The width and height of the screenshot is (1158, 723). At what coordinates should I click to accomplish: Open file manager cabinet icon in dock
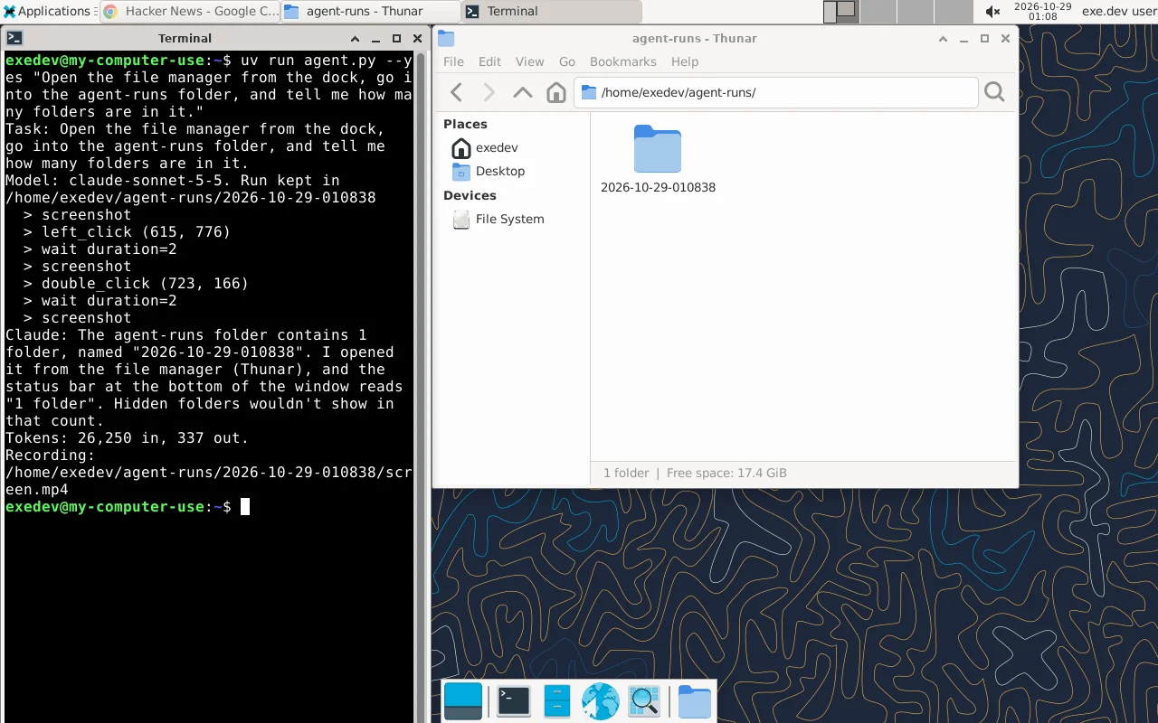point(557,701)
